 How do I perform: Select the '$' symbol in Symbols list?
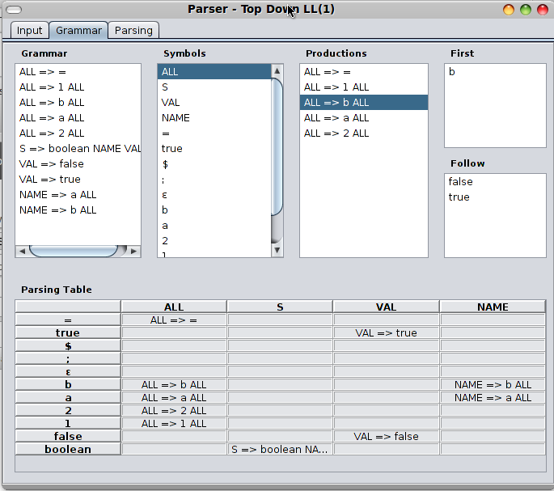(x=214, y=164)
